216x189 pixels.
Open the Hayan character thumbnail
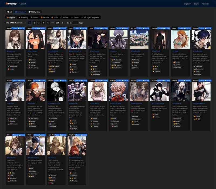pos(36,39)
